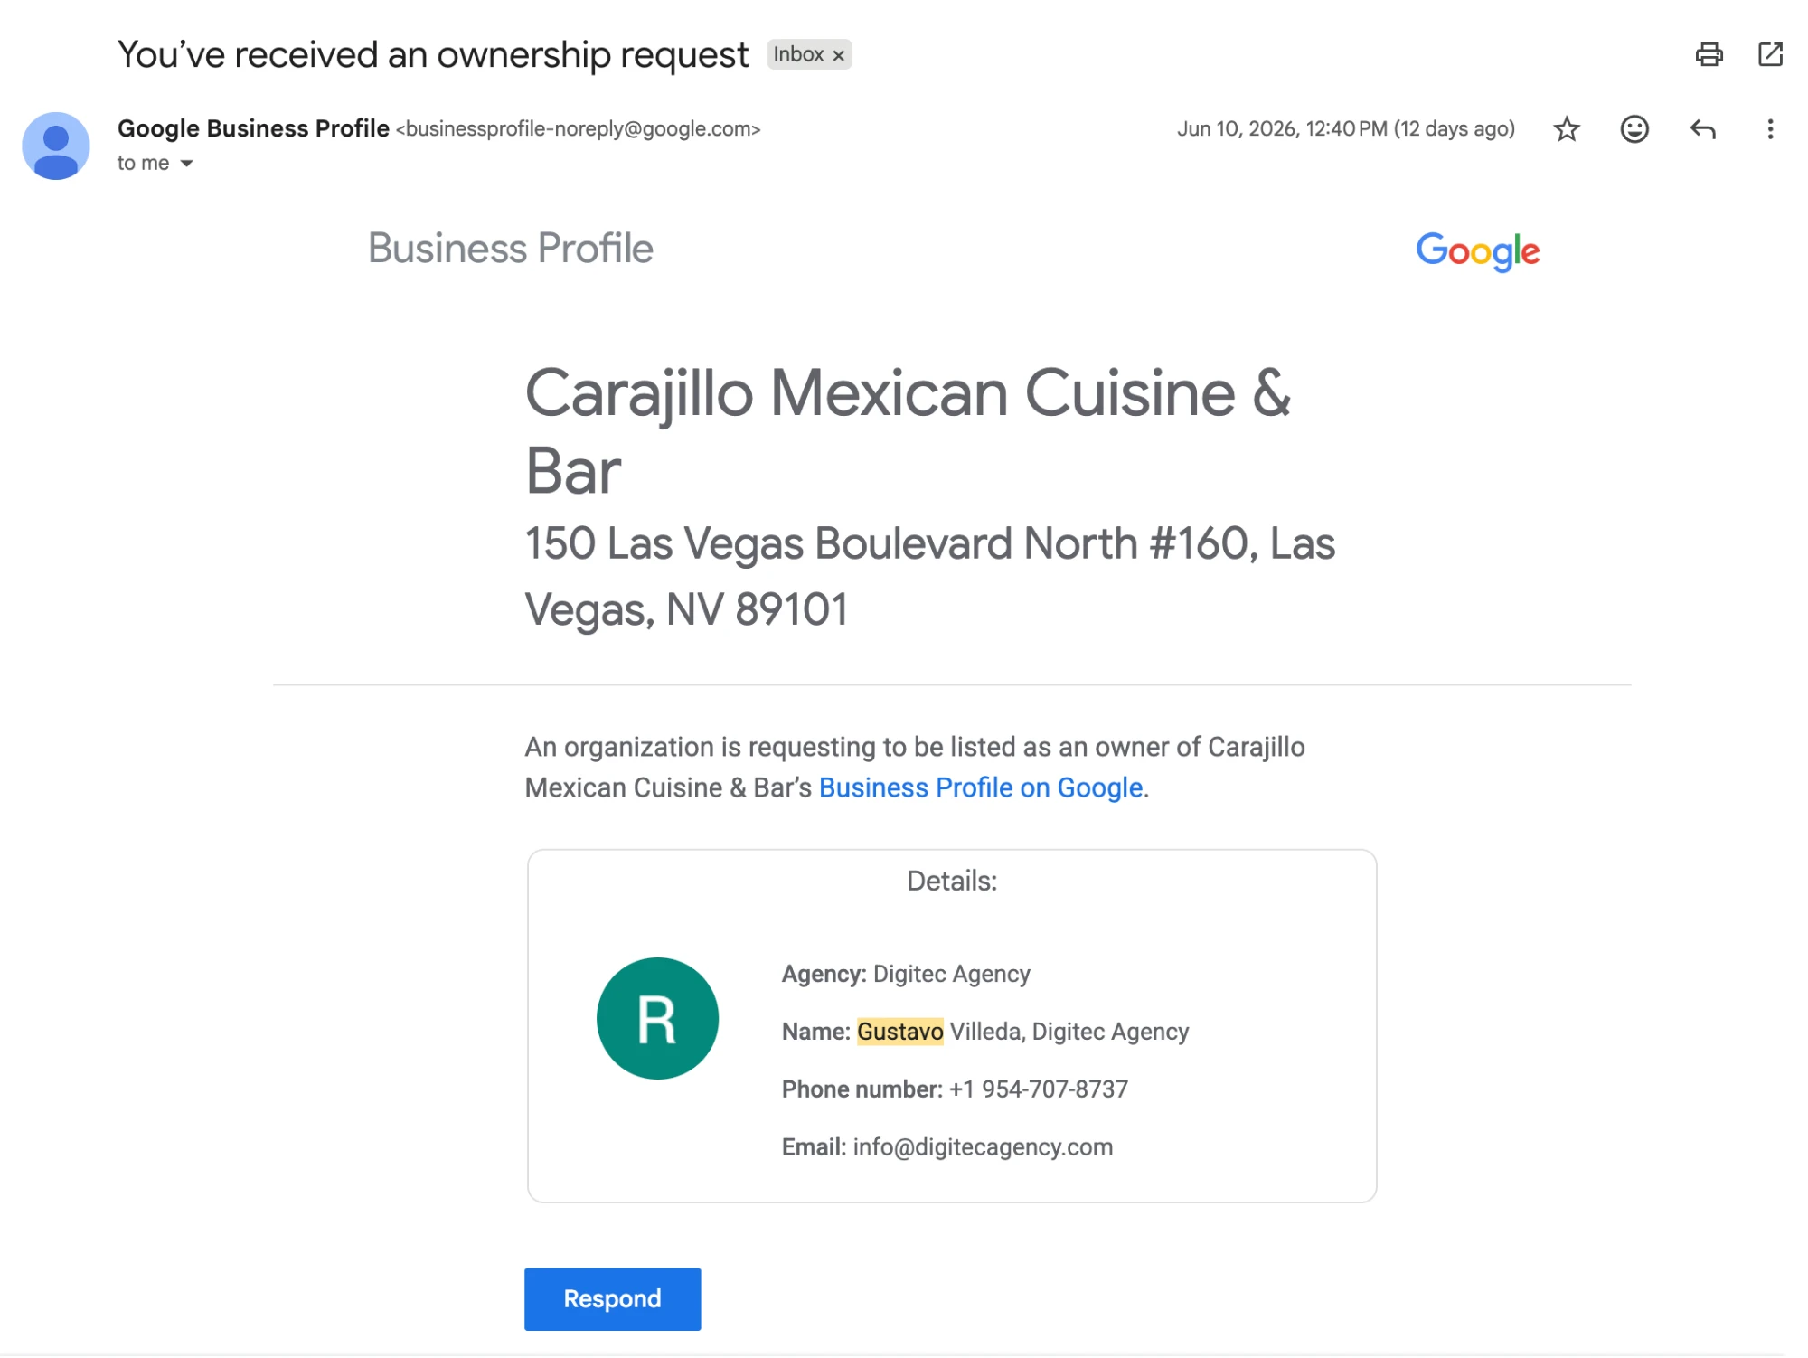1808x1358 pixels.
Task: Remove the Inbox label with x
Action: pyautogui.click(x=839, y=55)
